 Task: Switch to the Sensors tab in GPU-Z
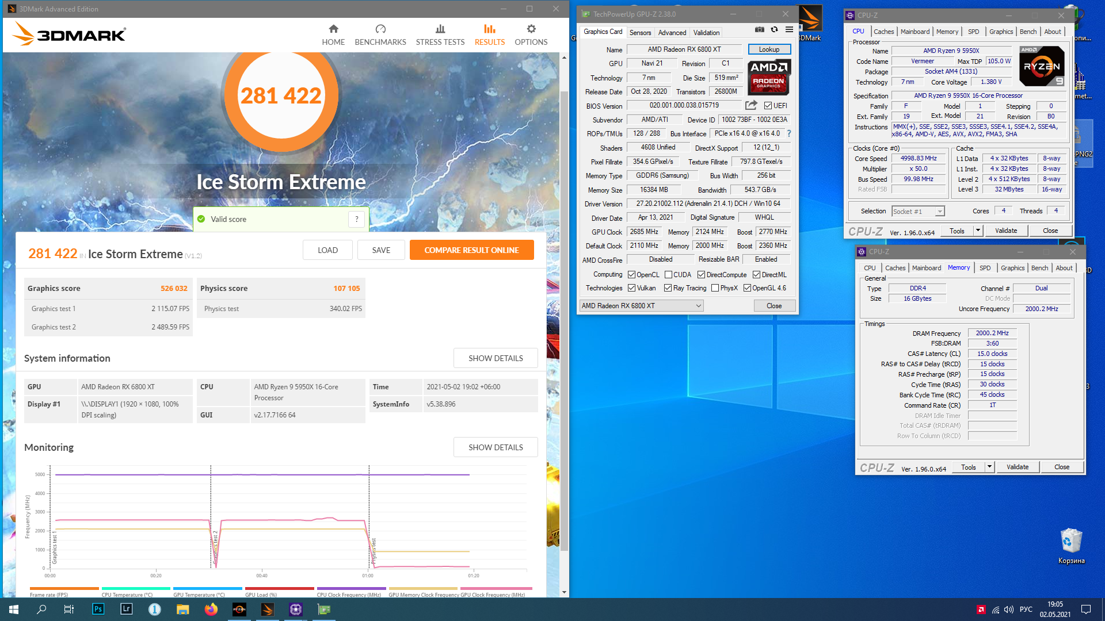point(640,33)
